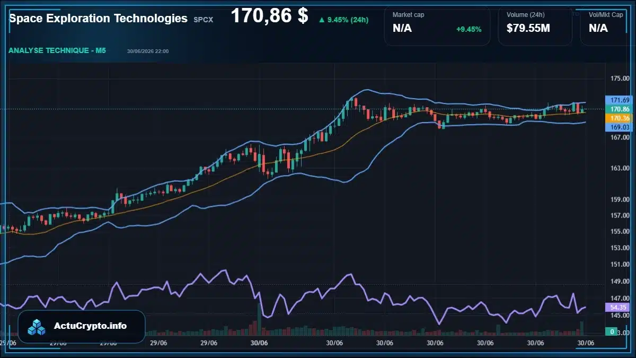Select the green 170.86 current price tag
Screen dimensions: 636x358
(x=620, y=109)
